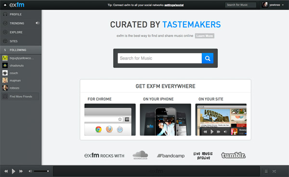Click the ON YOUR SITE heading

pyautogui.click(x=211, y=99)
